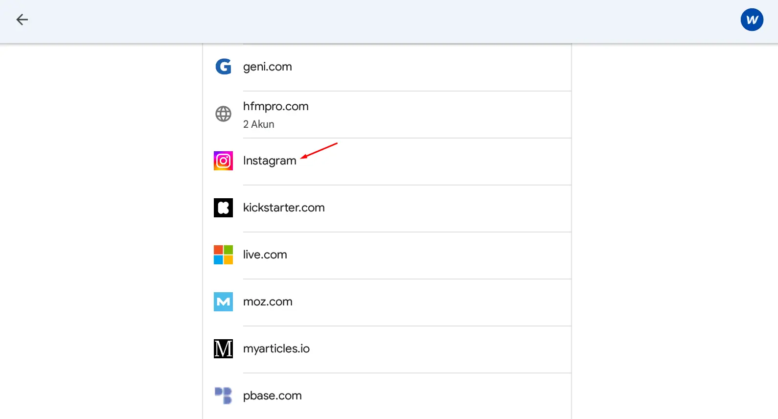The height and width of the screenshot is (419, 778).
Task: Click the Kickstarter K favicon
Action: pos(223,208)
